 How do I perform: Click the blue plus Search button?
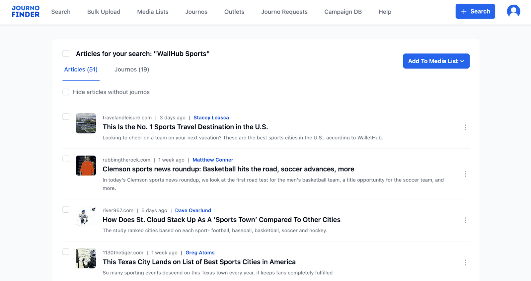[475, 12]
